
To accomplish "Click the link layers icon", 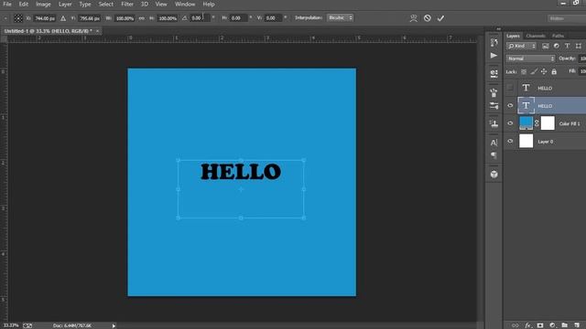I will pyautogui.click(x=515, y=325).
